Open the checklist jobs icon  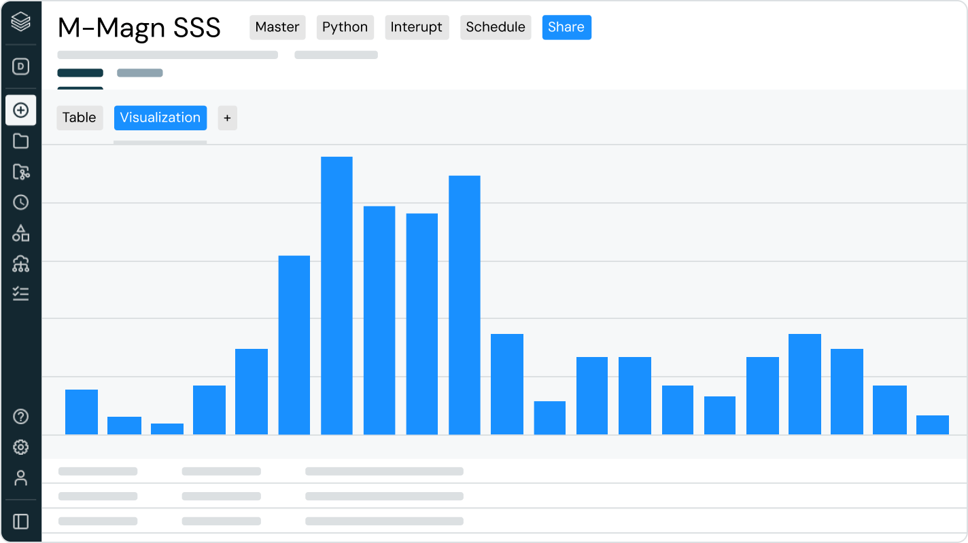pyautogui.click(x=21, y=294)
